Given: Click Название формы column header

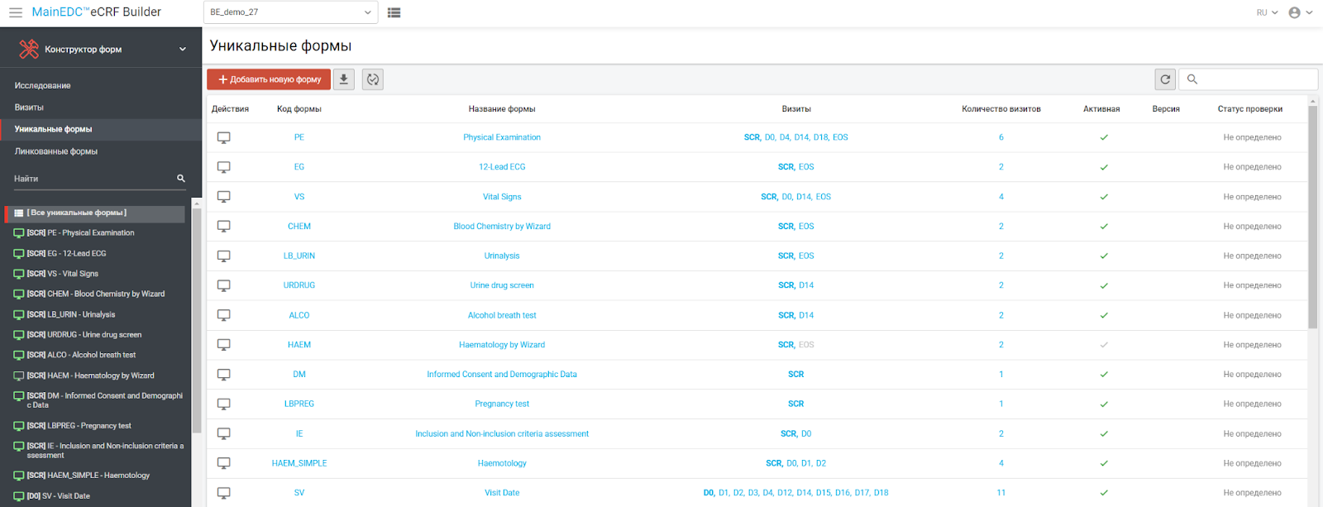Looking at the screenshot, I should tap(502, 109).
